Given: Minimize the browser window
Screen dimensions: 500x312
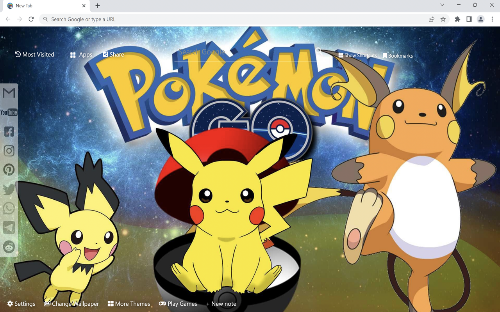Looking at the screenshot, I should point(459,5).
